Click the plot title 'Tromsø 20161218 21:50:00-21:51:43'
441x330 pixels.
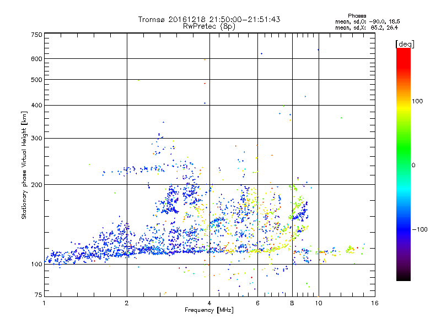[209, 19]
